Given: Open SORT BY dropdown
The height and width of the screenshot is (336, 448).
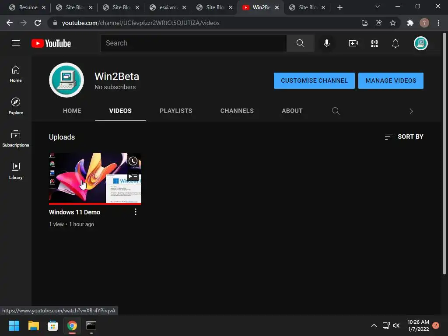Looking at the screenshot, I should [404, 136].
